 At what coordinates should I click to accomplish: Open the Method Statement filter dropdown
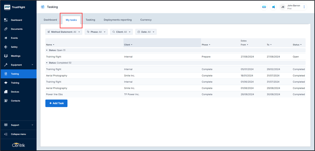63,32
